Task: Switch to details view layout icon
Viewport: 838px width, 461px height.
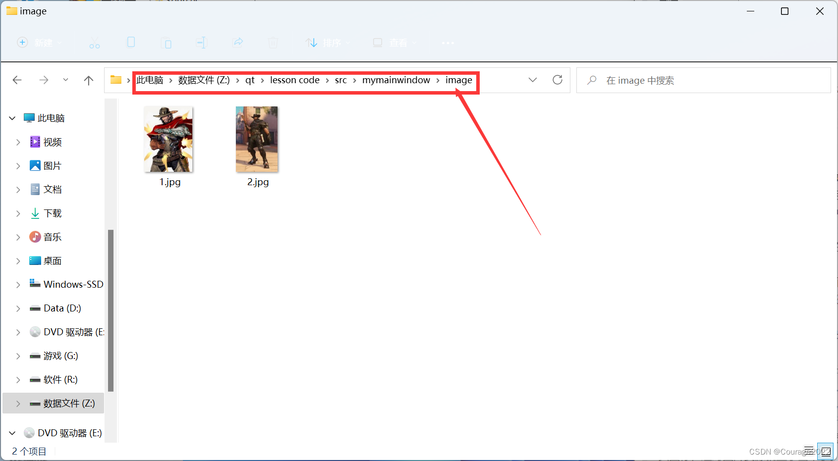Action: coord(809,451)
